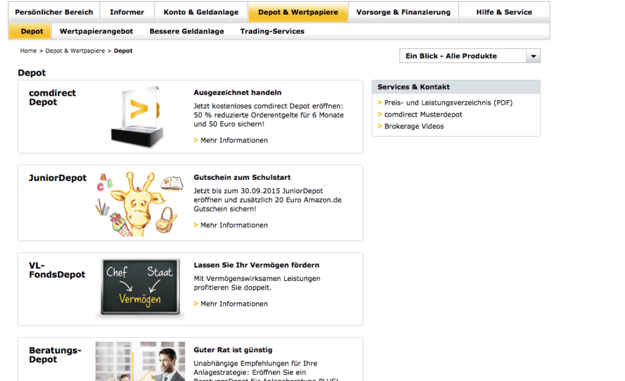
Task: Click the VL-FondsDepot card title
Action: pos(57,270)
